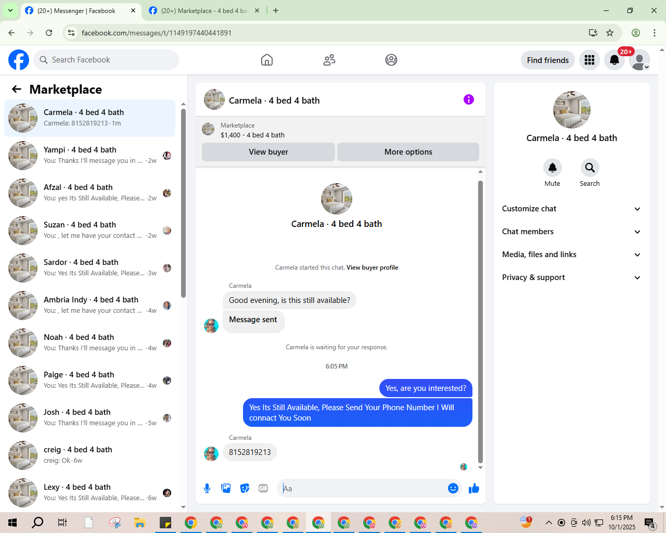Open Josh · 4 bed 4 bath conversation
This screenshot has height=533, width=666.
pyautogui.click(x=90, y=418)
